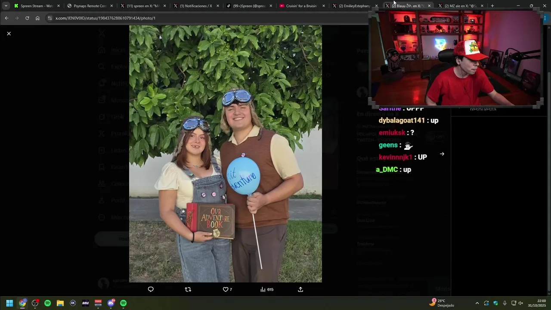Open OBS Studio from taskbar

pyautogui.click(x=35, y=303)
